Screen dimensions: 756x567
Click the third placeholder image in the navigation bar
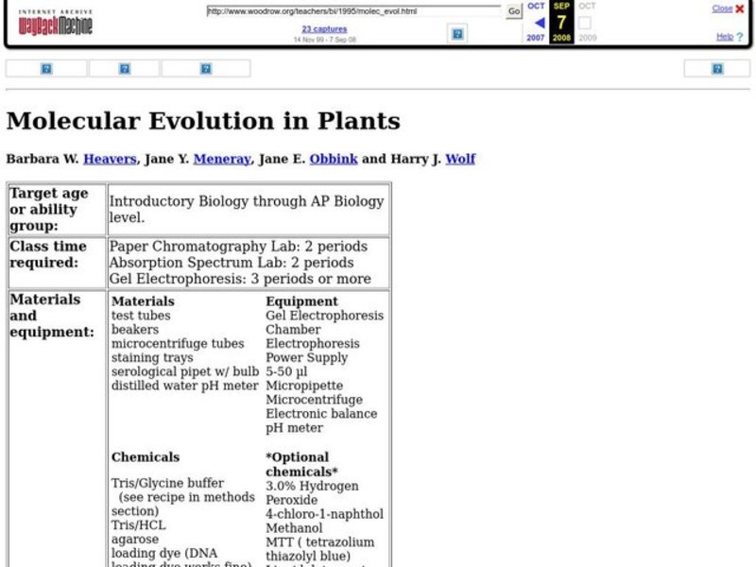point(205,68)
